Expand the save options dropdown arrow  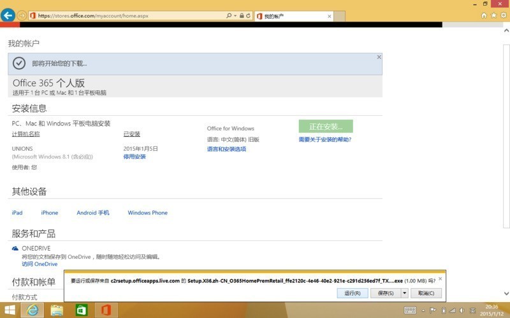[x=405, y=293]
